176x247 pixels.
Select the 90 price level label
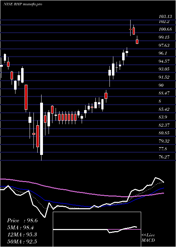tap(161, 85)
